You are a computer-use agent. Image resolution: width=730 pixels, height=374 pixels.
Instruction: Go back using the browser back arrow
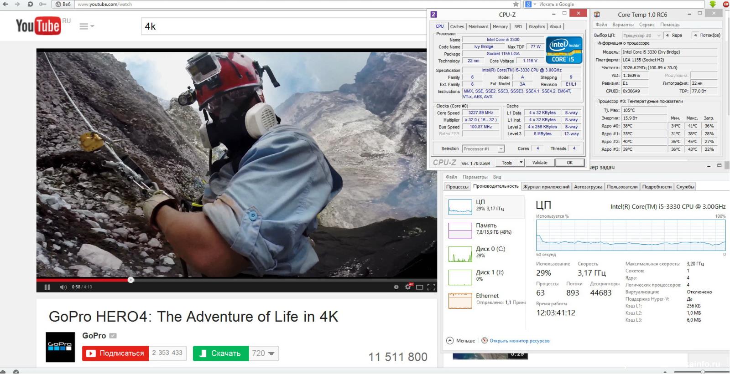[5, 4]
